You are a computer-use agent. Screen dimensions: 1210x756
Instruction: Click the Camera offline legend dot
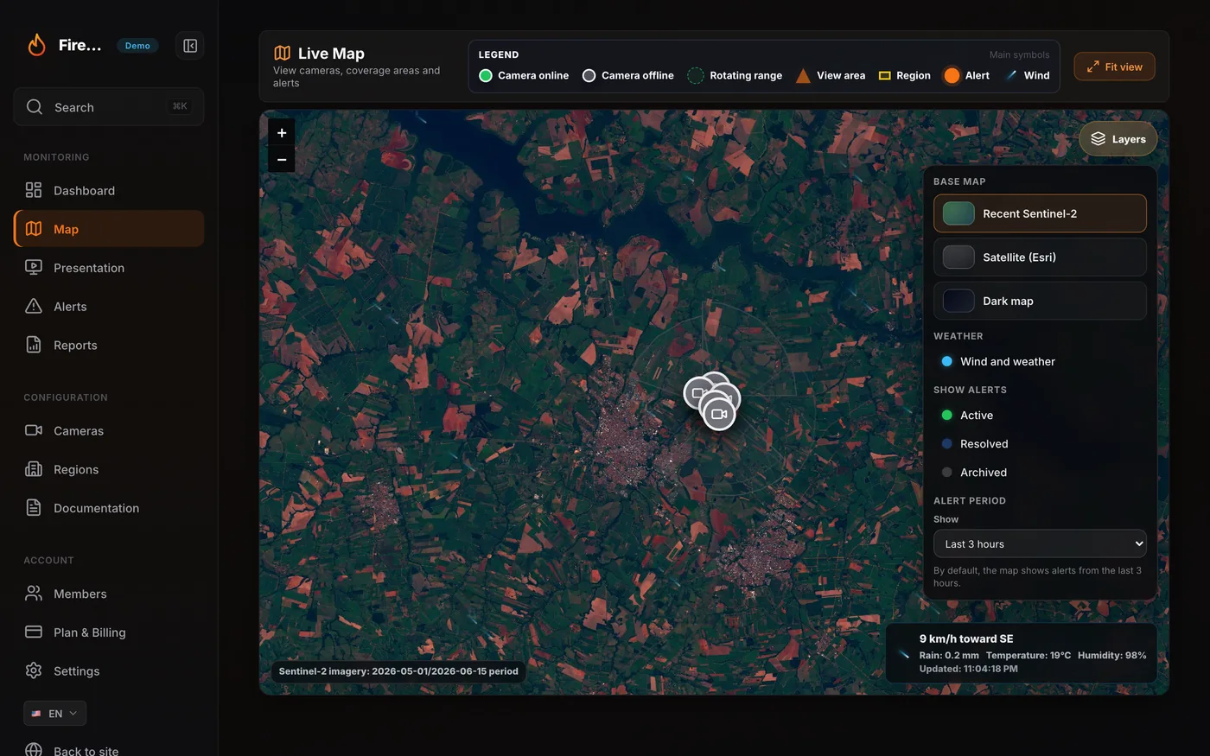[589, 75]
